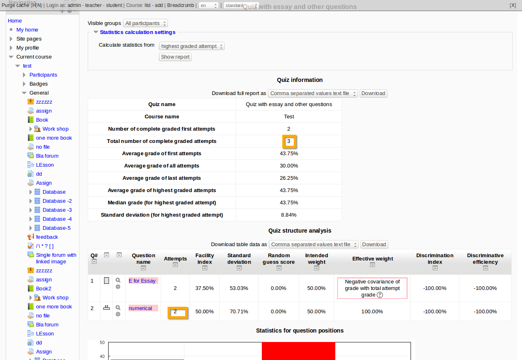The image size is (522, 360).
Task: Open the 'E for Essay' question link
Action: 142,281
